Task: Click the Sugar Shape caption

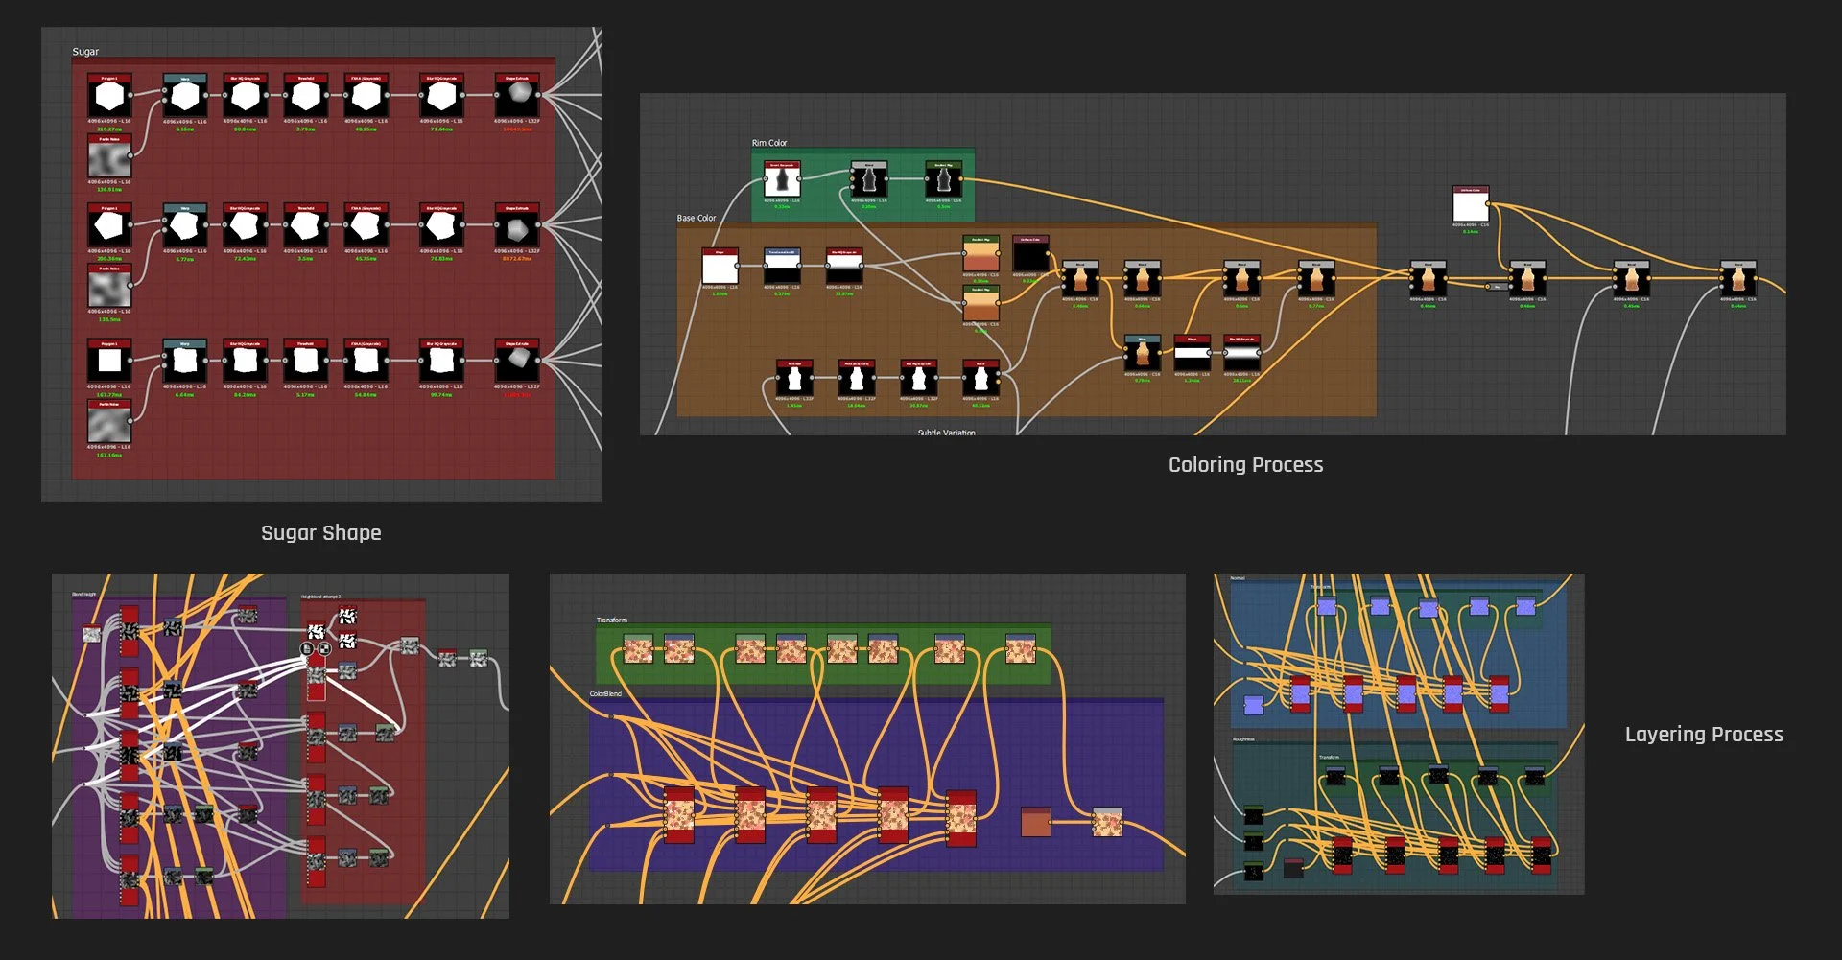Action: 321,533
